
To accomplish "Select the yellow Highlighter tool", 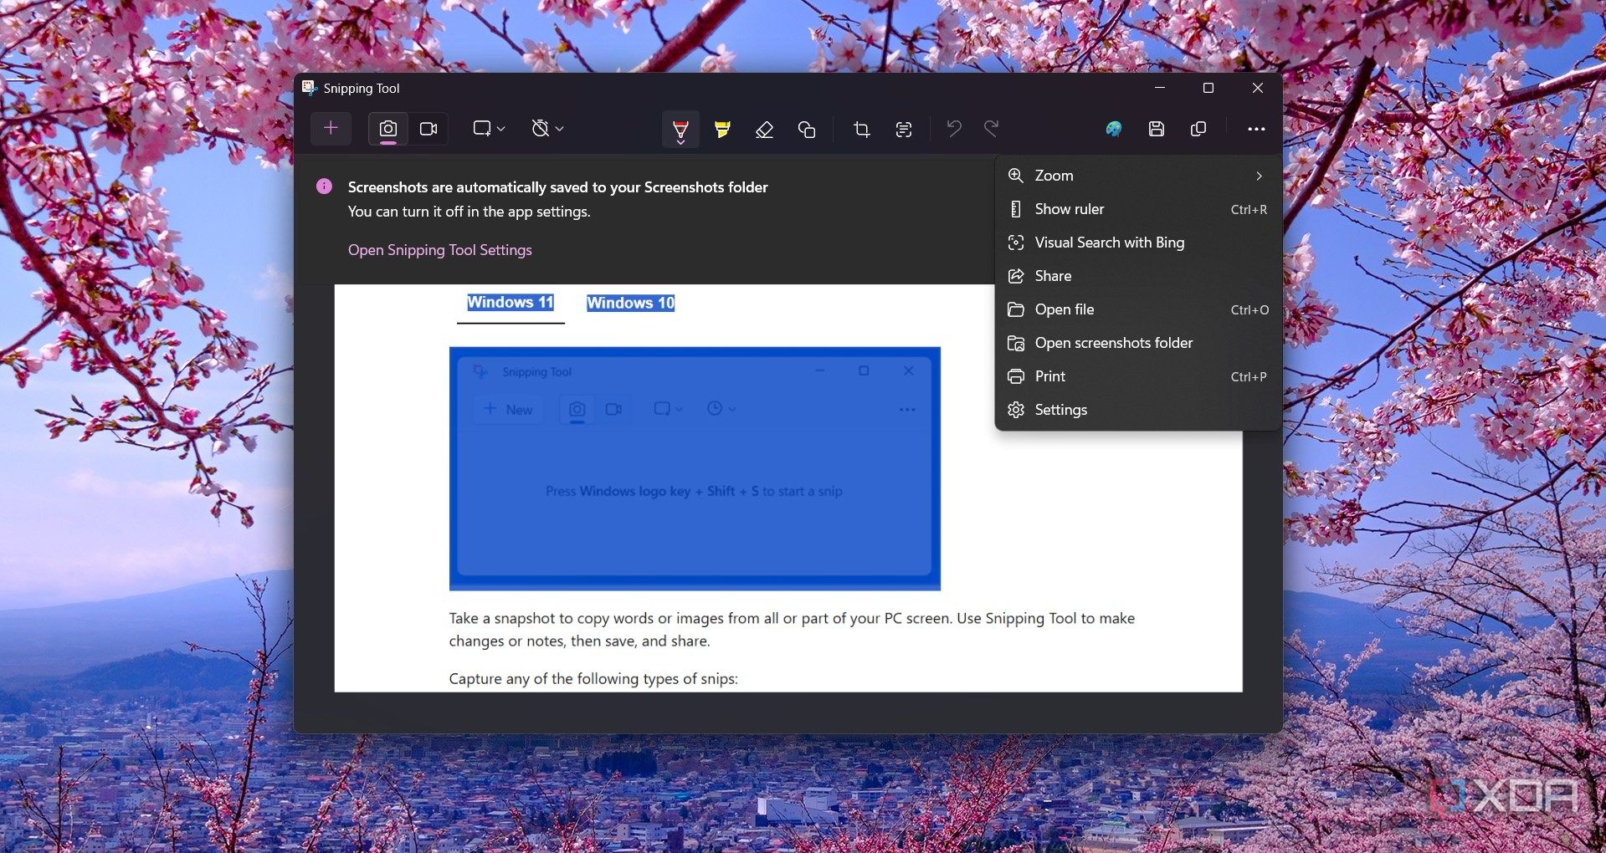I will 722,129.
